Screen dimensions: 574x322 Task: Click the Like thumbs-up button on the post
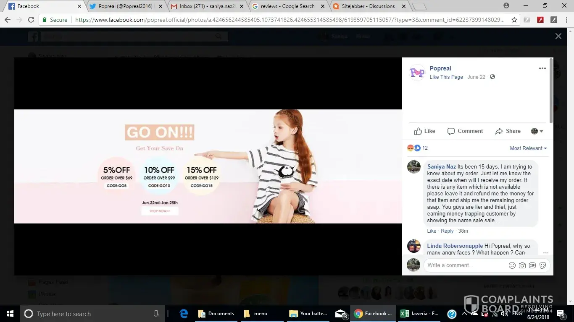(424, 131)
